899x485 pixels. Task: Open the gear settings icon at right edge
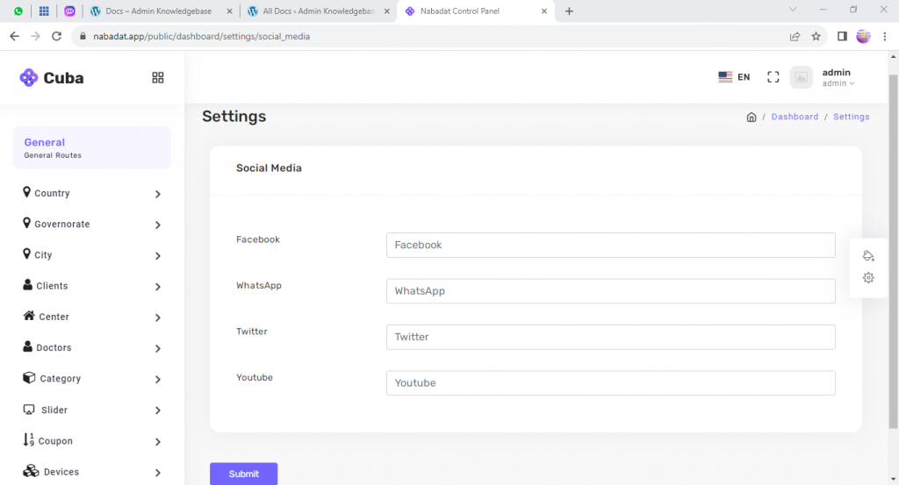point(868,278)
